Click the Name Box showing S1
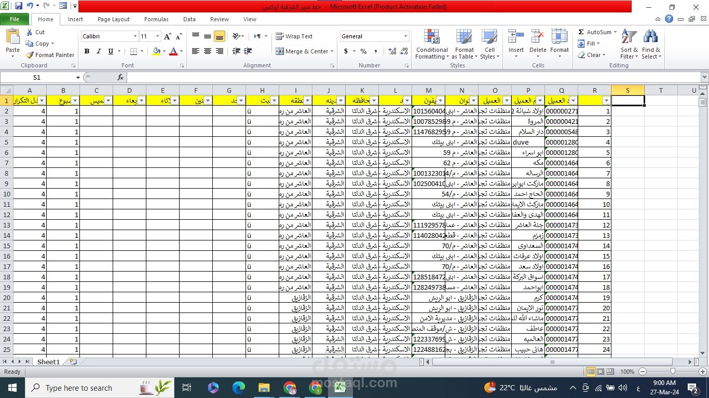 (37, 77)
